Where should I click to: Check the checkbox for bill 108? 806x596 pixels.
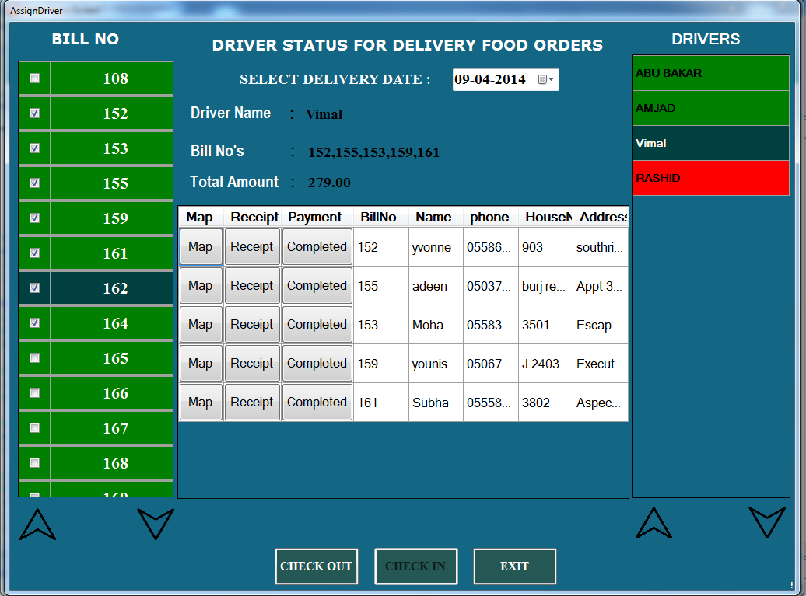click(x=34, y=78)
